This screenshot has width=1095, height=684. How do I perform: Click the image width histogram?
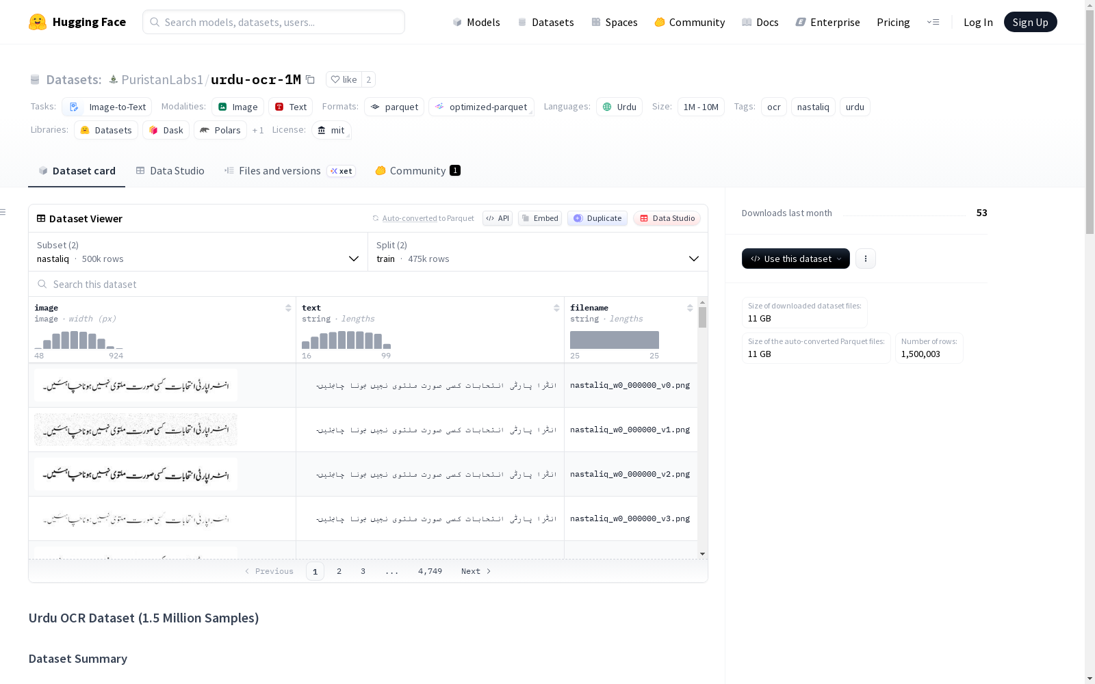click(79, 340)
